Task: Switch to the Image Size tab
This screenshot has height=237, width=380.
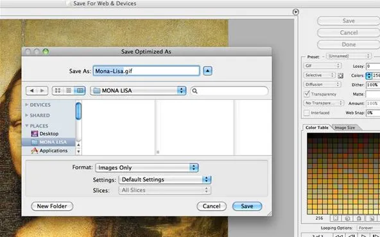Action: pos(345,127)
